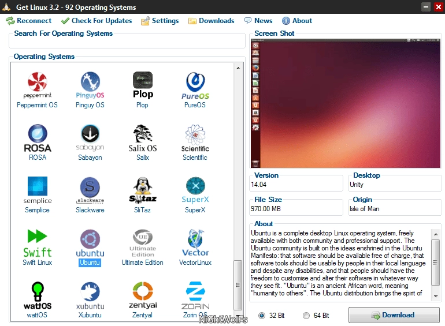This screenshot has width=445, height=326.
Task: Choose the Zentyal icon
Action: 143,295
